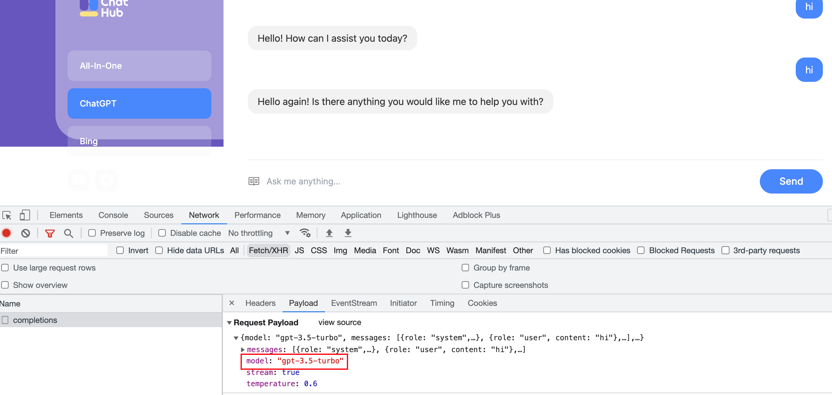
Task: Enable Capture screenshots checkbox
Action: (x=465, y=285)
